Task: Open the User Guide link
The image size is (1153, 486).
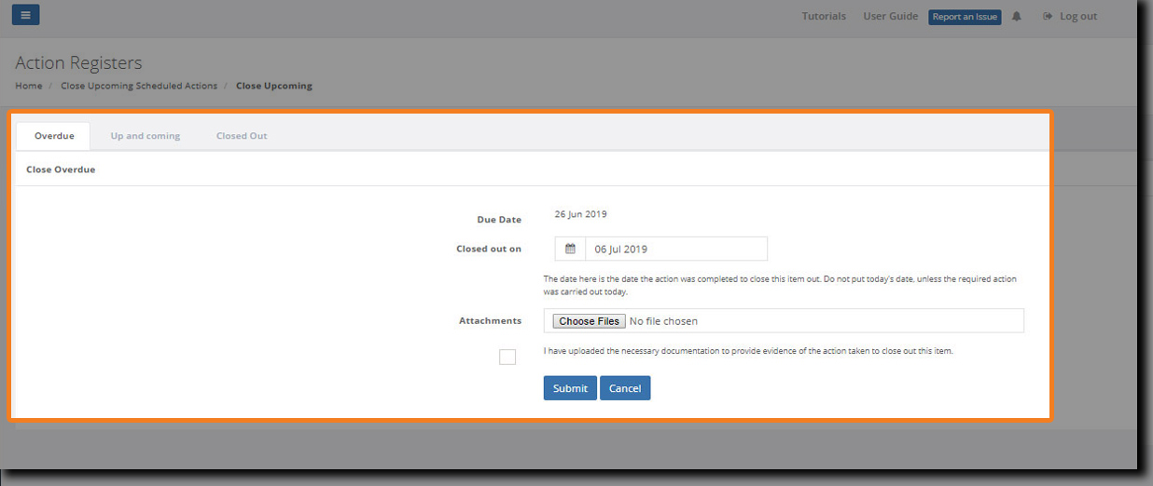Action: click(x=891, y=17)
